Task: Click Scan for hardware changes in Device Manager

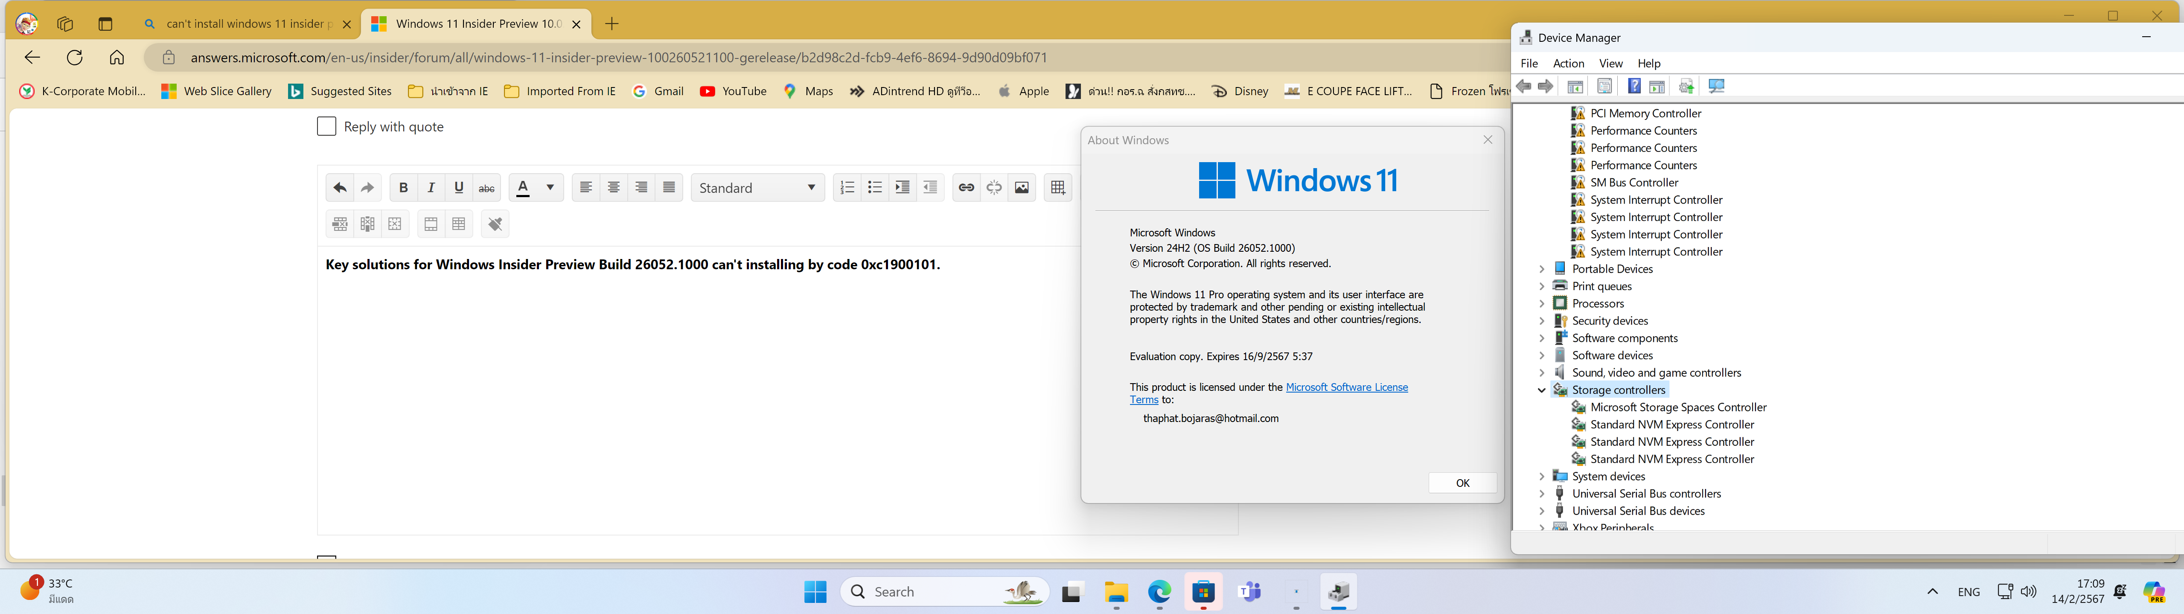Action: click(1717, 87)
